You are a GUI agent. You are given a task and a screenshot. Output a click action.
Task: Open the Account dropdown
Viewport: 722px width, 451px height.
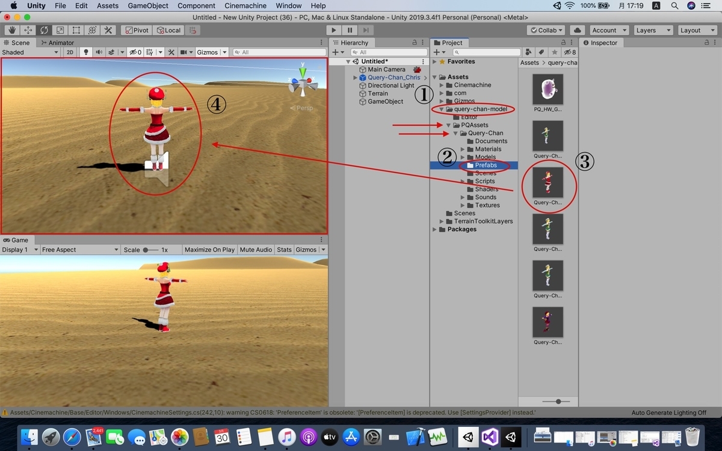[608, 30]
